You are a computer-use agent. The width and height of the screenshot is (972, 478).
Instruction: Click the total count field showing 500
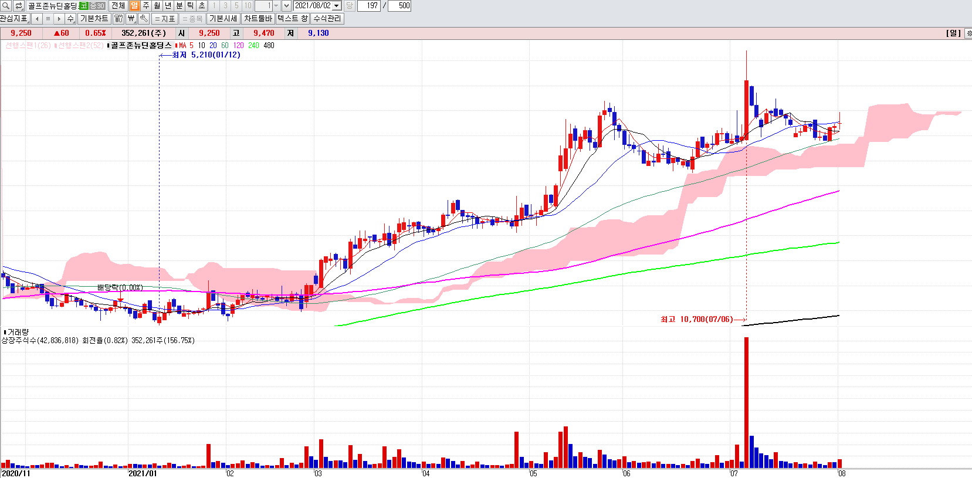(399, 6)
